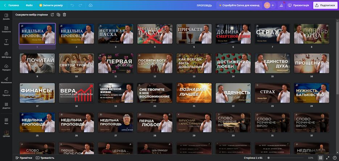Image resolution: width=339 pixels, height=161 pixels.
Task: Open the Додатки apps panel
Action: [x=6, y=106]
